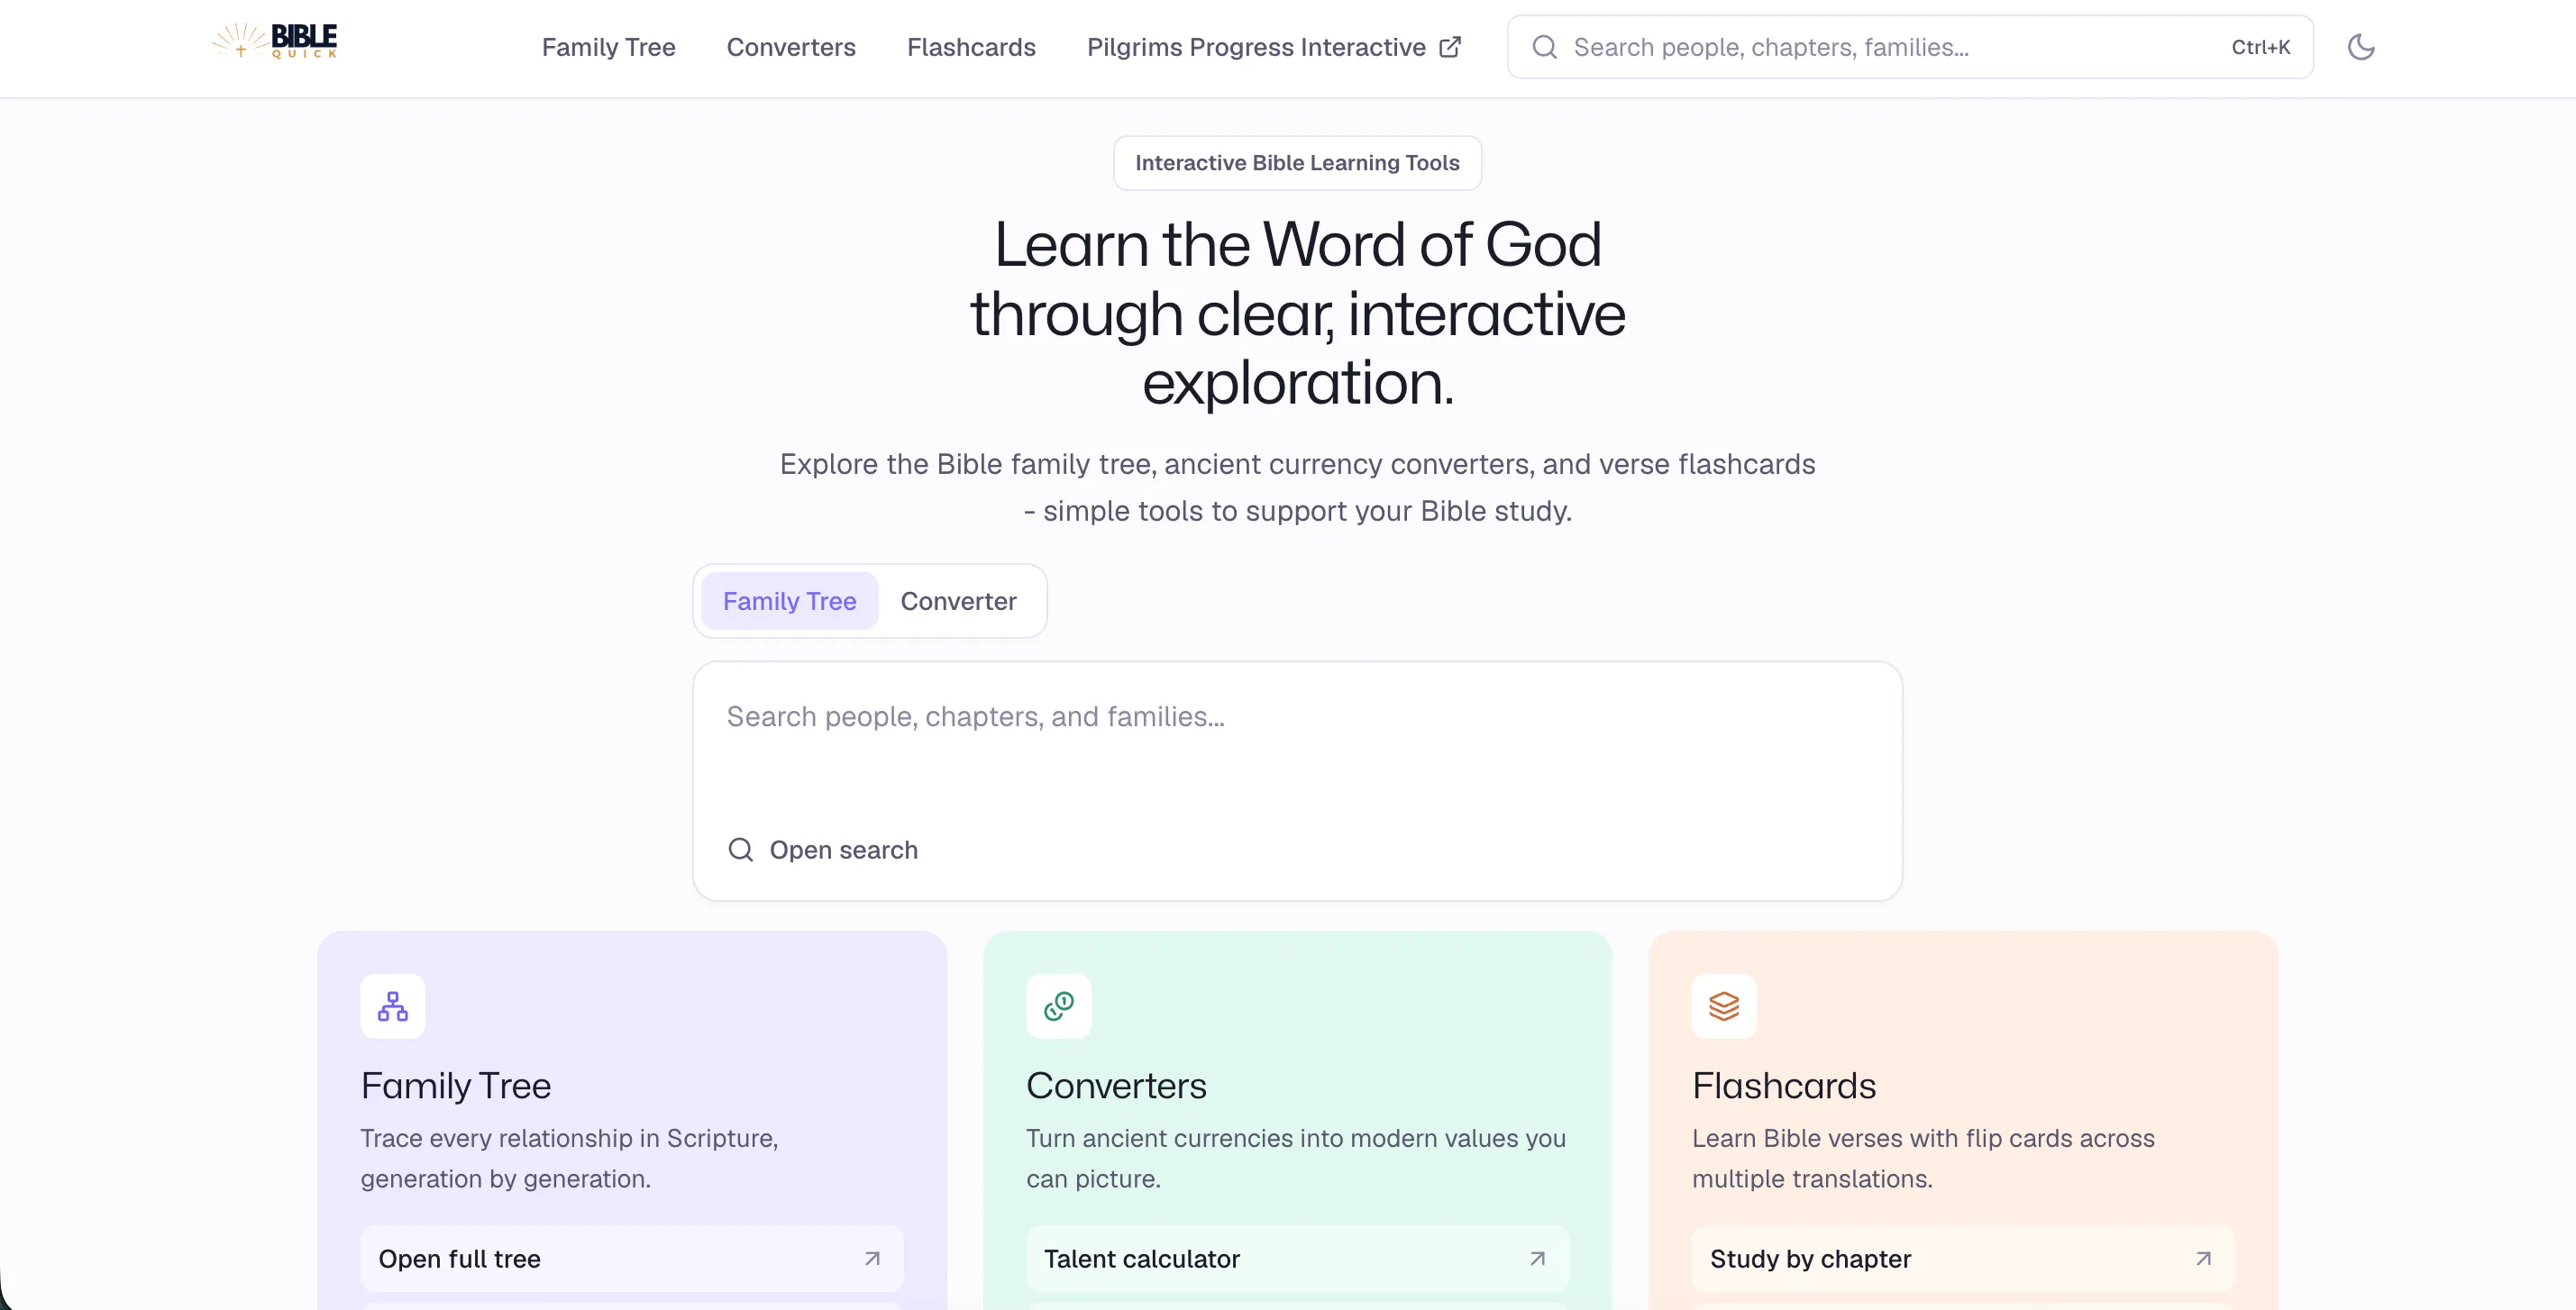
Task: Click 'Learn Bible verses with flip cards' text
Action: (x=1923, y=1160)
